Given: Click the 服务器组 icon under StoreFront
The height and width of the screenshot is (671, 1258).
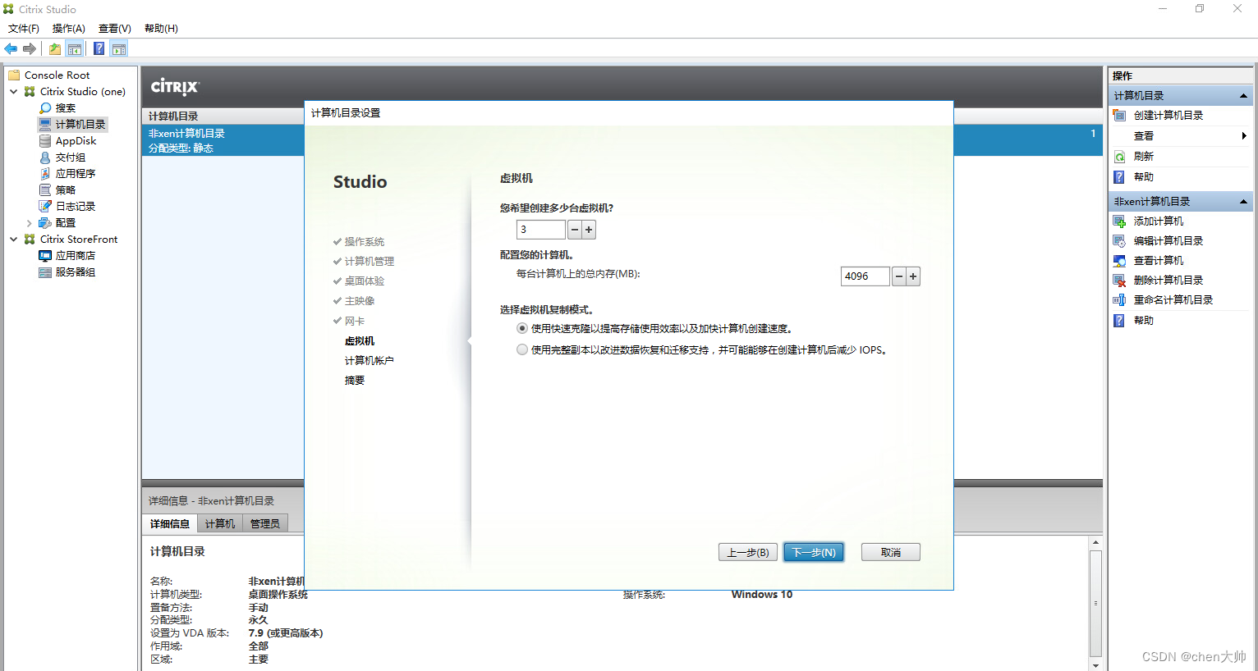Looking at the screenshot, I should pyautogui.click(x=45, y=272).
